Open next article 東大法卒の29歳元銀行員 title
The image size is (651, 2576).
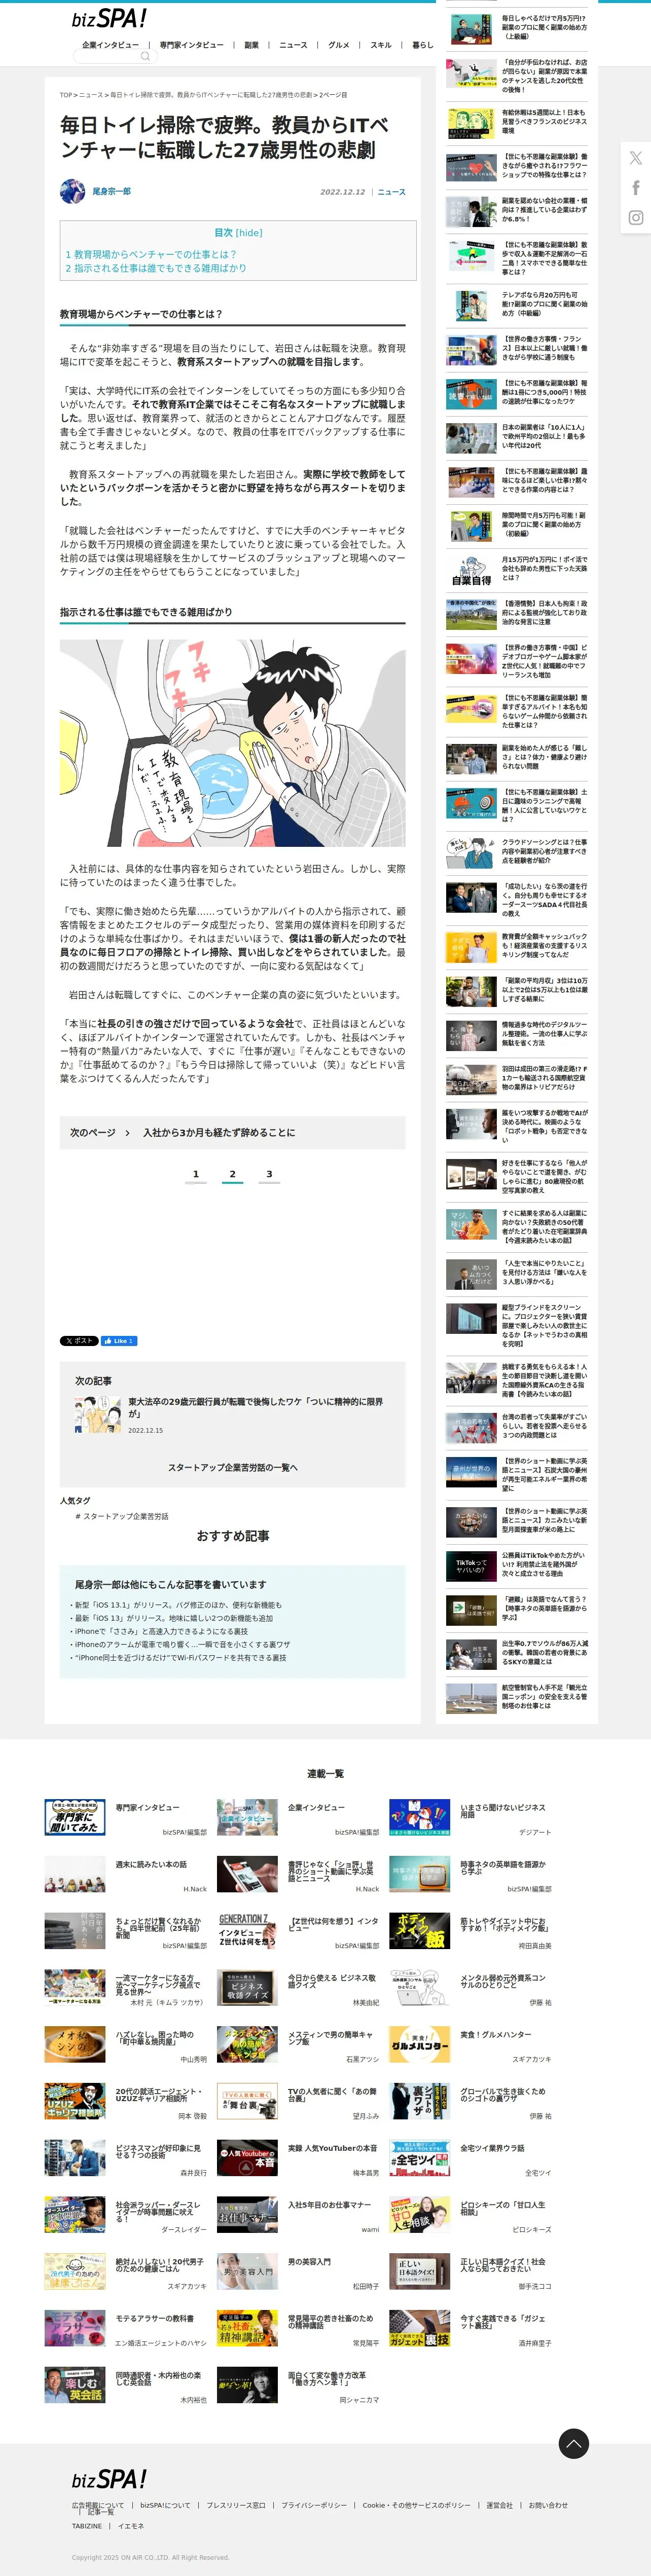255,1408
